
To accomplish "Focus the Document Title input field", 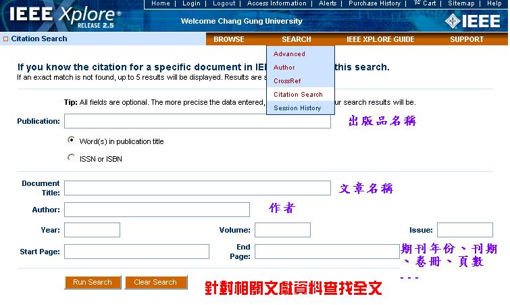I will point(197,188).
